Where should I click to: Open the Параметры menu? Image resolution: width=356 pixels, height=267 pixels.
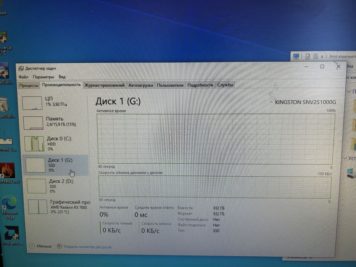43,77
